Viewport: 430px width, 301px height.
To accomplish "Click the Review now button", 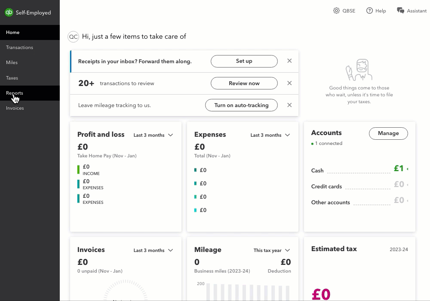I will 244,83.
